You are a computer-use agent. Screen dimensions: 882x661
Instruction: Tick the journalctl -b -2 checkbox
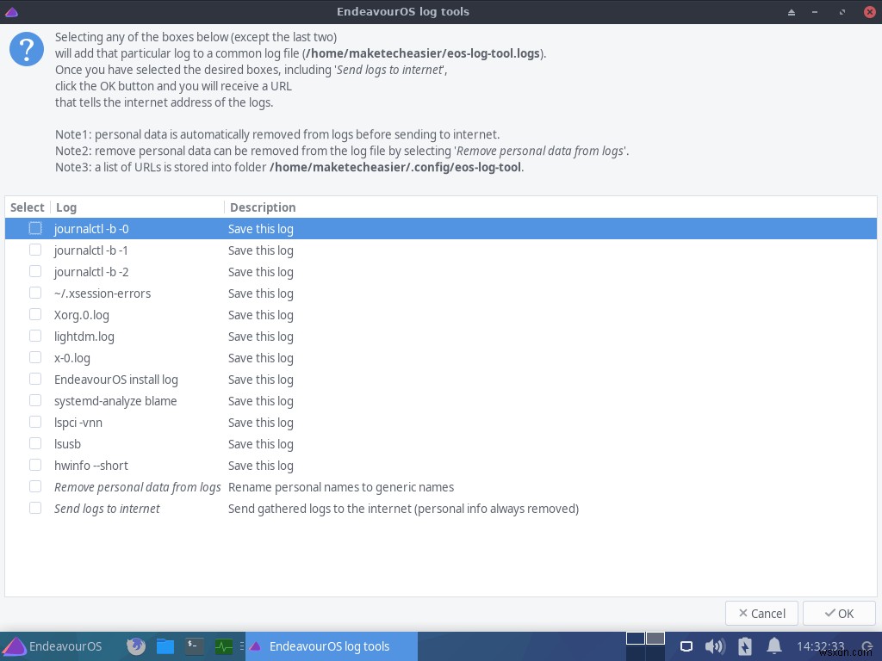click(x=35, y=271)
